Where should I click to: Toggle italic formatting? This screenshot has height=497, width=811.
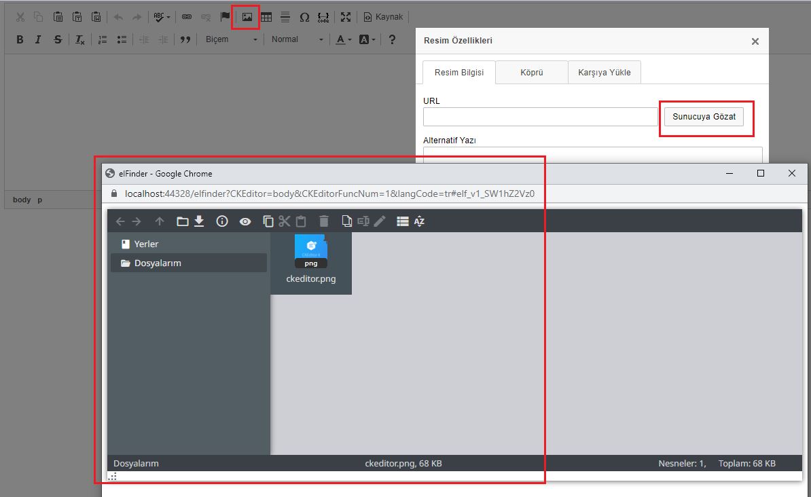[x=38, y=39]
